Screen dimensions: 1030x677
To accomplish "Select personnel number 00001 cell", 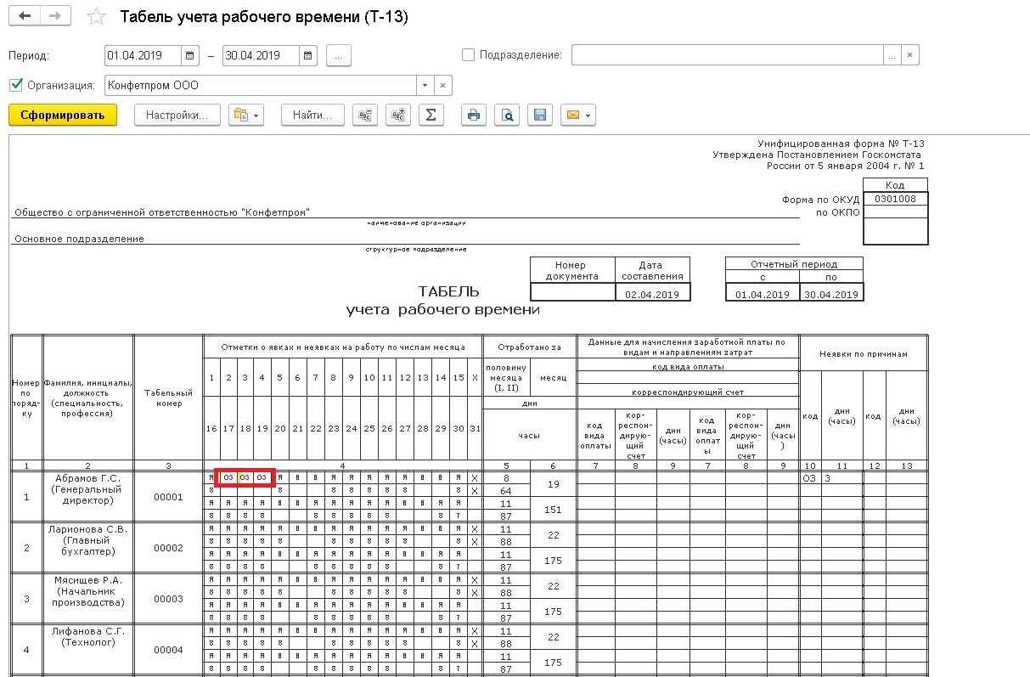I will pos(168,497).
